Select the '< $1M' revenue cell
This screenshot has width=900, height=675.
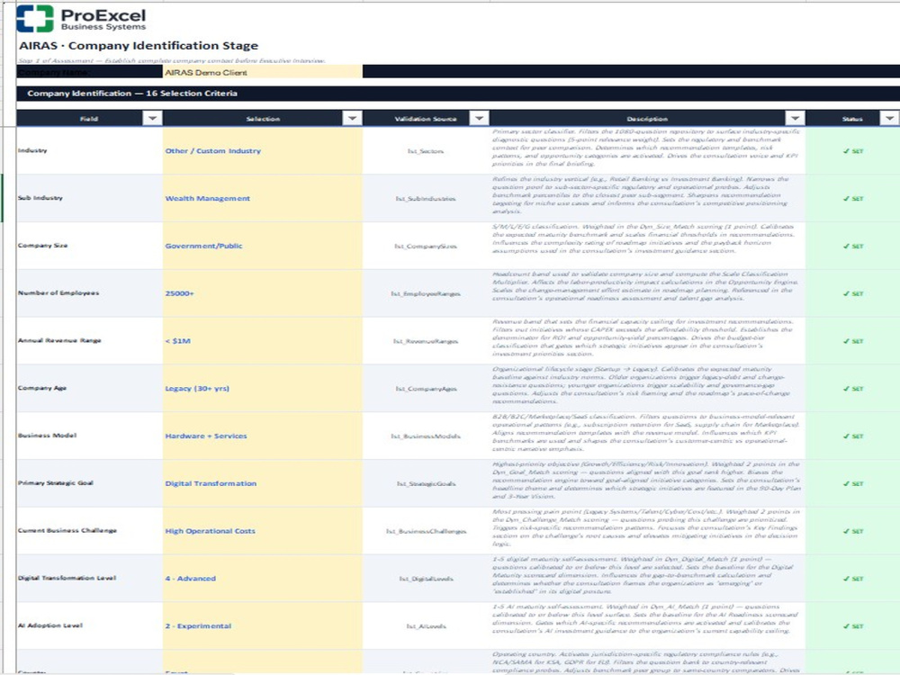click(x=262, y=341)
